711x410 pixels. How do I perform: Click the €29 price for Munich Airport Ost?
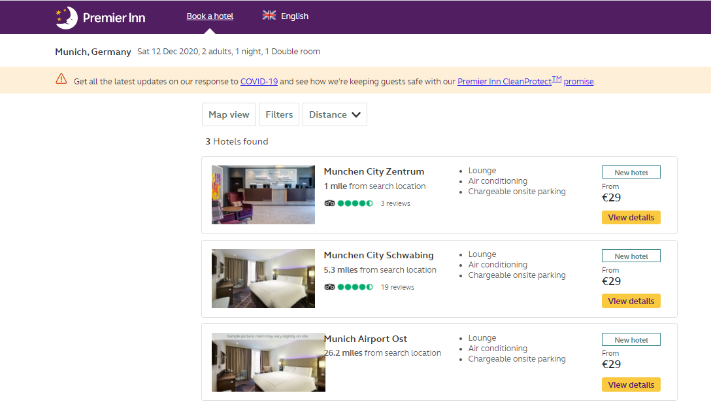coord(611,364)
